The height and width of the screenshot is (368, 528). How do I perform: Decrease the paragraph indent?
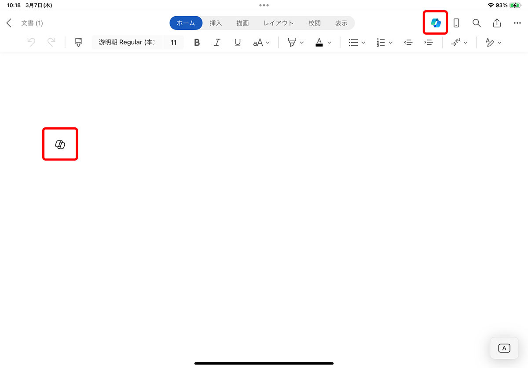[x=408, y=42]
